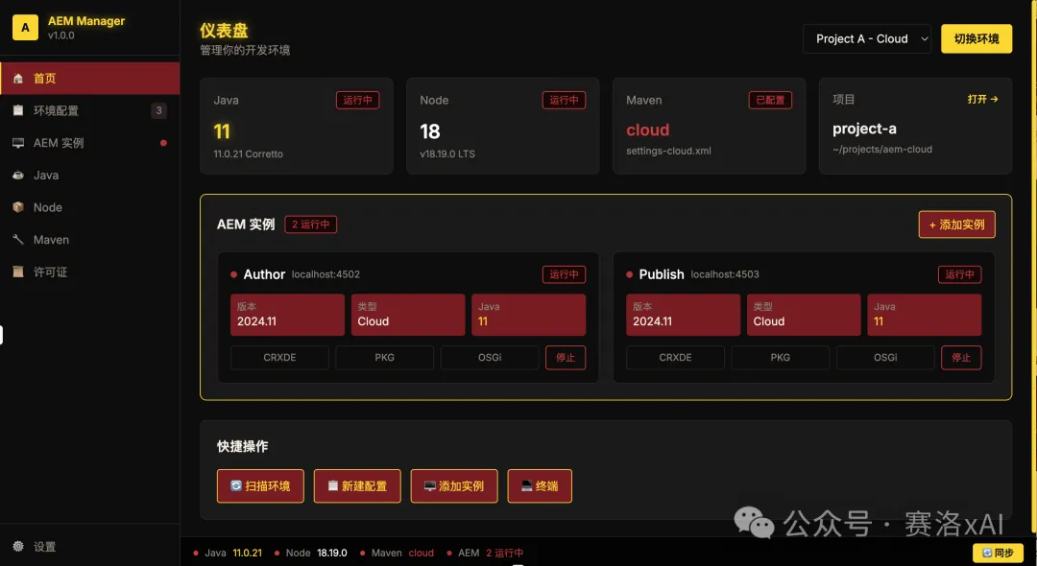
Task: Stop the Publish instance
Action: (961, 358)
